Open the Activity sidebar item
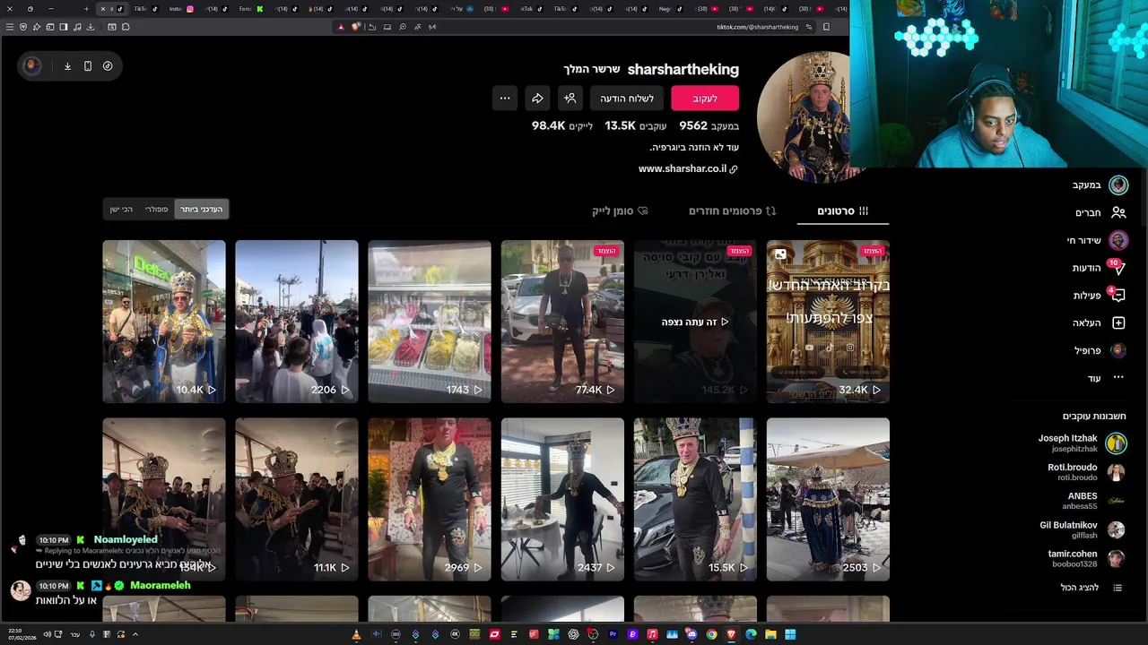This screenshot has width=1148, height=645. click(x=1099, y=296)
